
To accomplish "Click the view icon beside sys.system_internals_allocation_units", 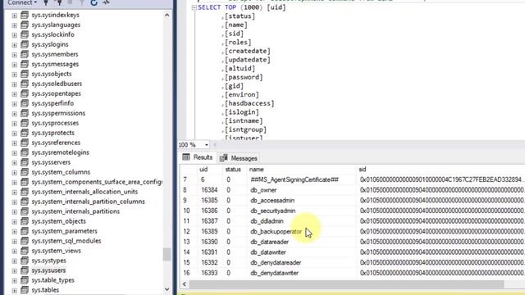I will click(x=25, y=192).
